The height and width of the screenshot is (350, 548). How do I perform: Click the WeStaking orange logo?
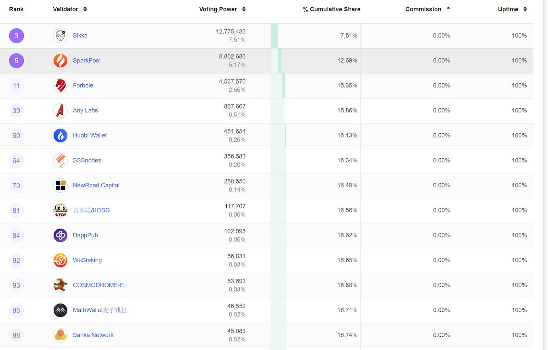pos(60,260)
